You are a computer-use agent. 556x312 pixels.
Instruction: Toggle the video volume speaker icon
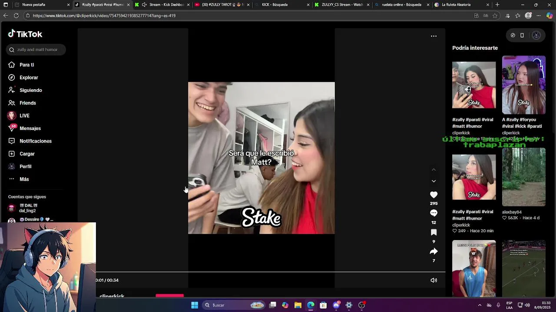pos(434,280)
